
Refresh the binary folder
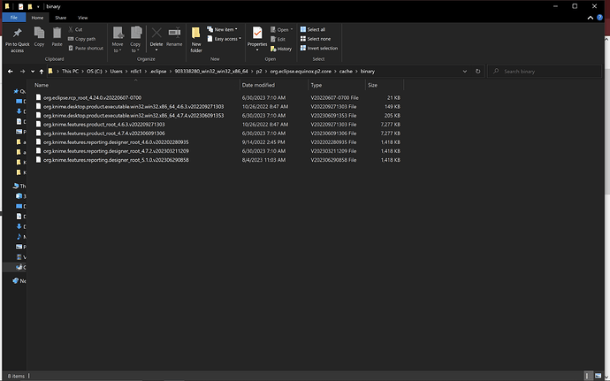[477, 72]
